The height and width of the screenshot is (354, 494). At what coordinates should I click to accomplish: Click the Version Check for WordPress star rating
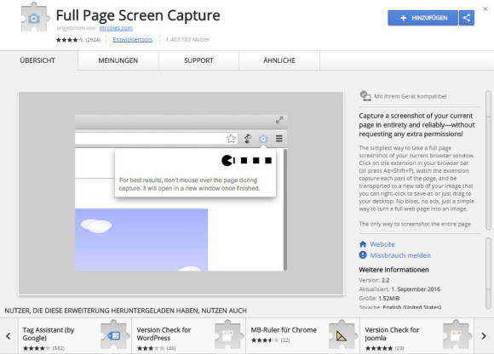coord(151,348)
